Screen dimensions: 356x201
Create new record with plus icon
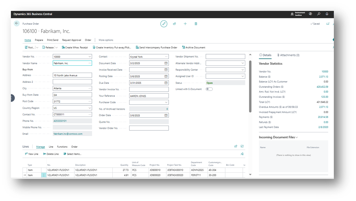[x=185, y=24]
